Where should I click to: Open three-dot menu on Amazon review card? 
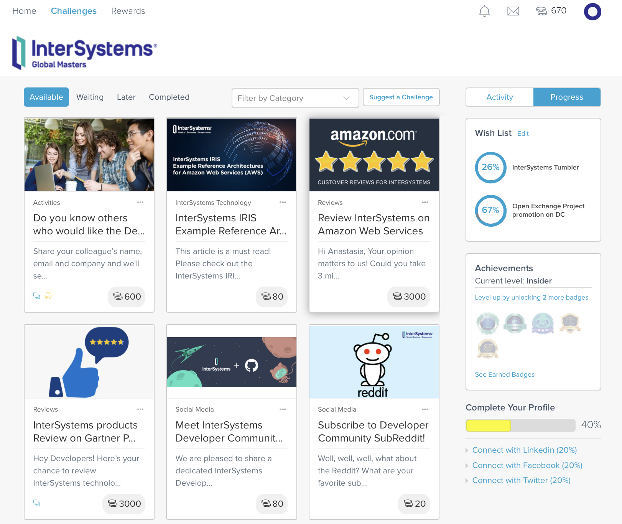(425, 203)
